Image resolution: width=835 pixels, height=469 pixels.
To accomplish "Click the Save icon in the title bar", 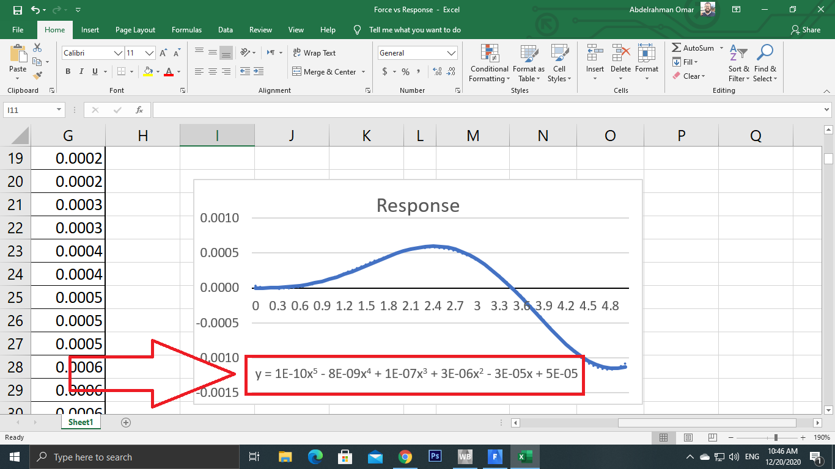I will click(x=17, y=10).
